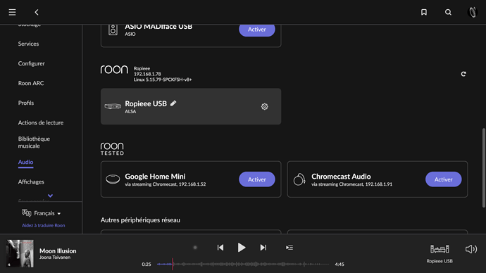
Task: Click the Ropieee USB device icon
Action: click(113, 106)
